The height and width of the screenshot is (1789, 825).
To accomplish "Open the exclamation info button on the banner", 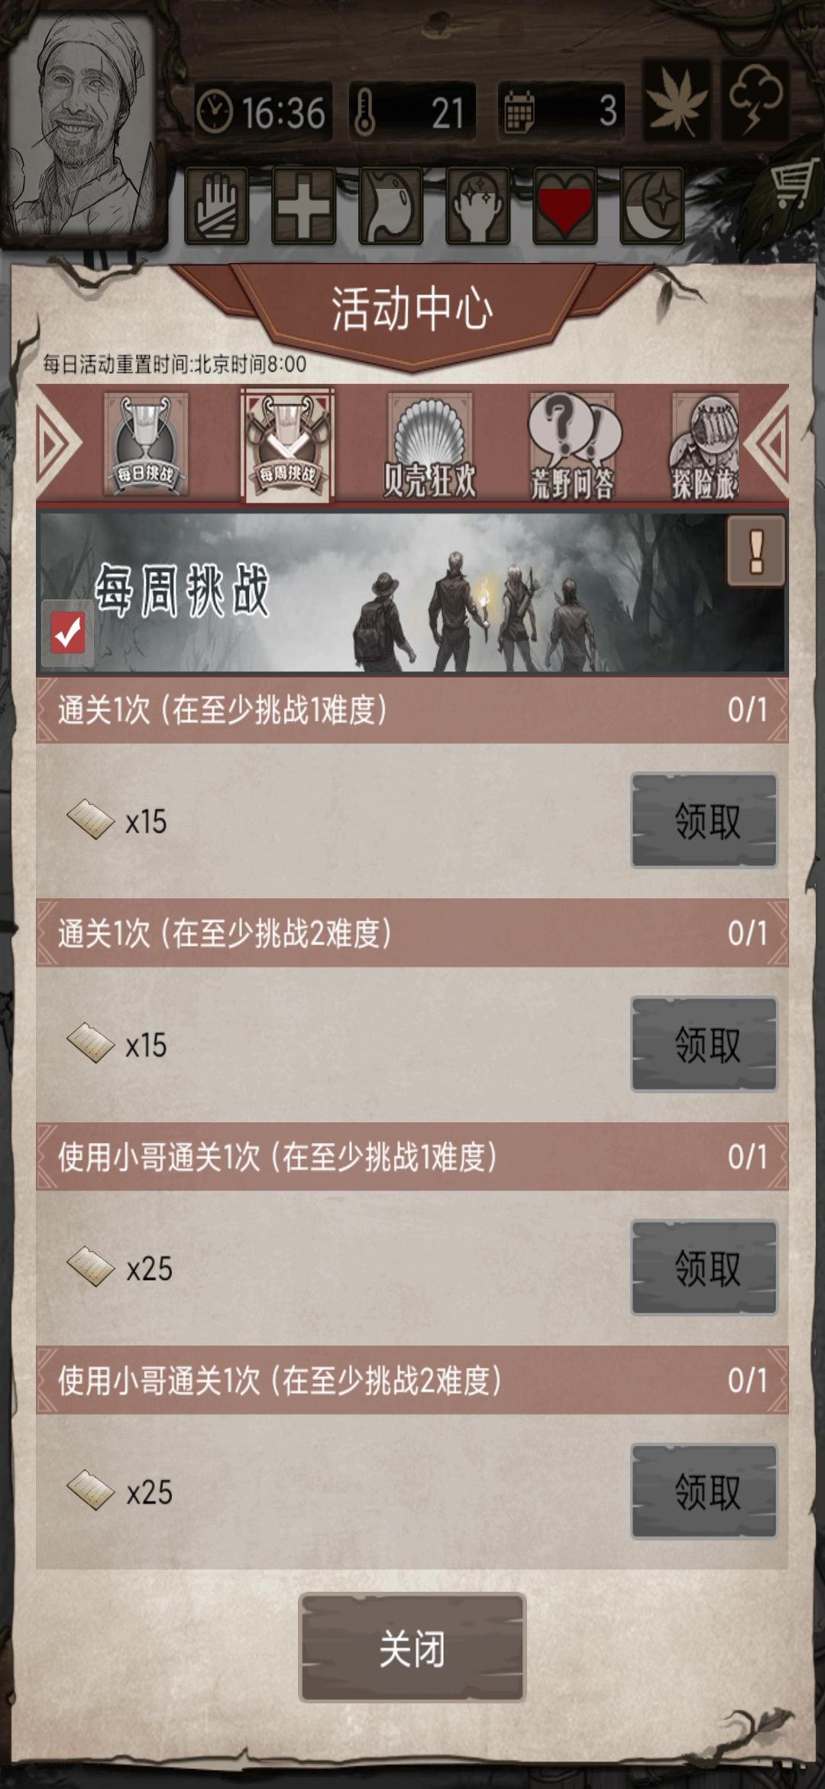I will [x=755, y=551].
